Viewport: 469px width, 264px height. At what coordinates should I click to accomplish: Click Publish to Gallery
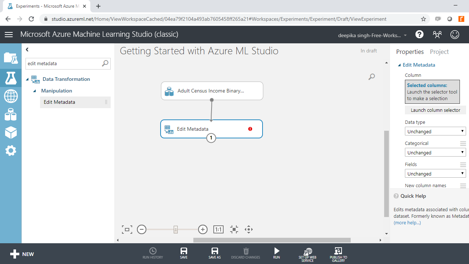tap(338, 255)
